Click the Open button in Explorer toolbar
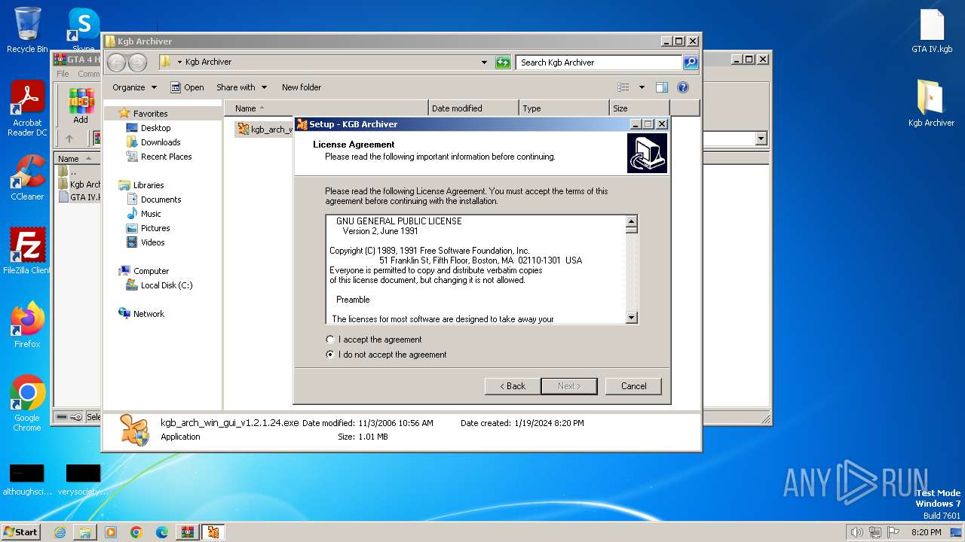The width and height of the screenshot is (965, 542). [x=187, y=87]
